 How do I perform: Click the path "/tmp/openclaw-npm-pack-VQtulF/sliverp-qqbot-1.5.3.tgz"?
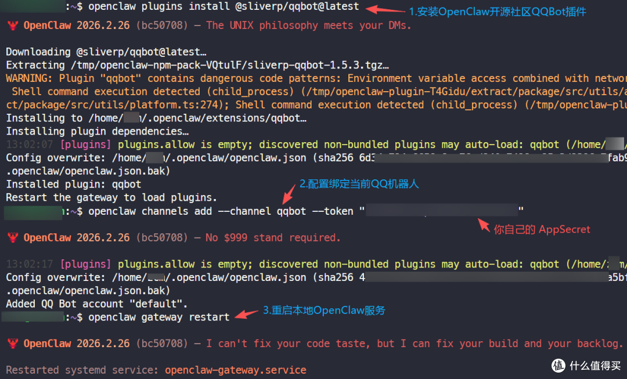tap(227, 65)
